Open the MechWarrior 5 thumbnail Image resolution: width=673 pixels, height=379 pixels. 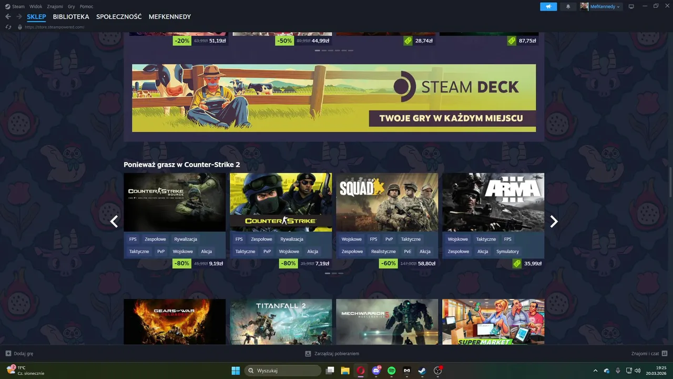tap(387, 322)
